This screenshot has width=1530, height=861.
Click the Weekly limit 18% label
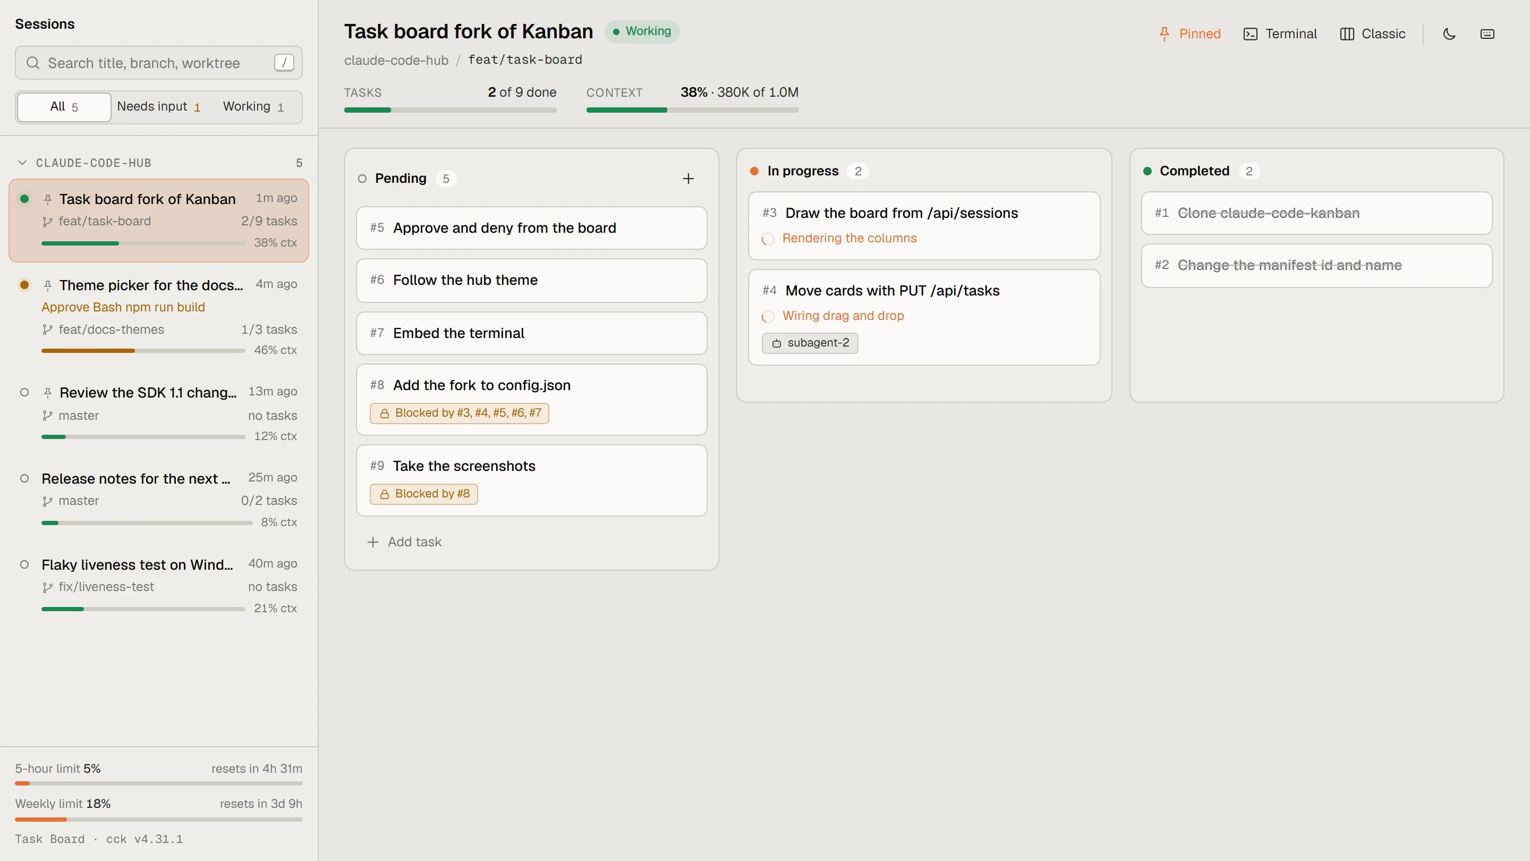[63, 804]
